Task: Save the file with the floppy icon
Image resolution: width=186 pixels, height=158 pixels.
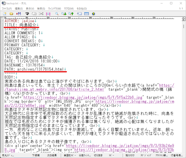Action: [x=19, y=14]
